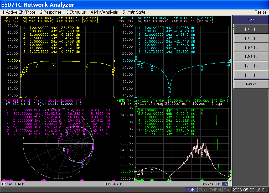Click the channel 1 number indicator

tap(2, 184)
